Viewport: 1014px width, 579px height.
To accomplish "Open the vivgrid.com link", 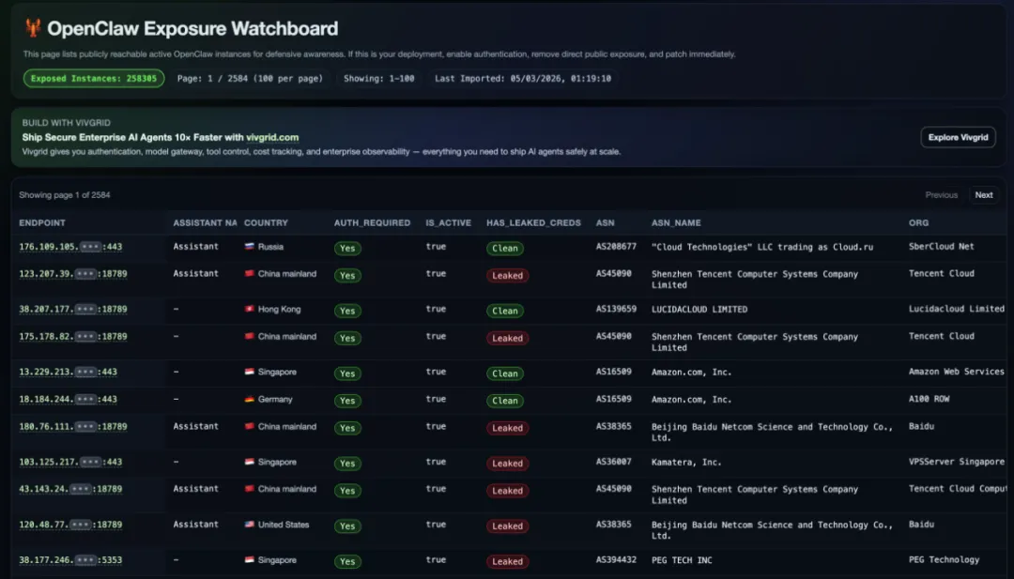I will click(x=272, y=137).
